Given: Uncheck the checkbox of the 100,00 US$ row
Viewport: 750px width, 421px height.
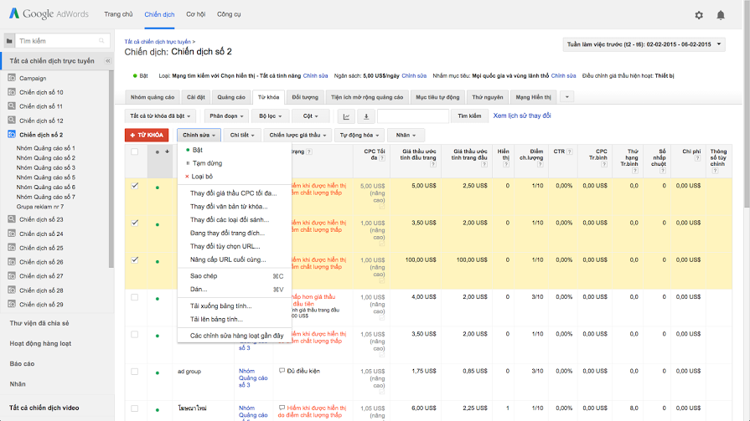Looking at the screenshot, I should click(135, 260).
